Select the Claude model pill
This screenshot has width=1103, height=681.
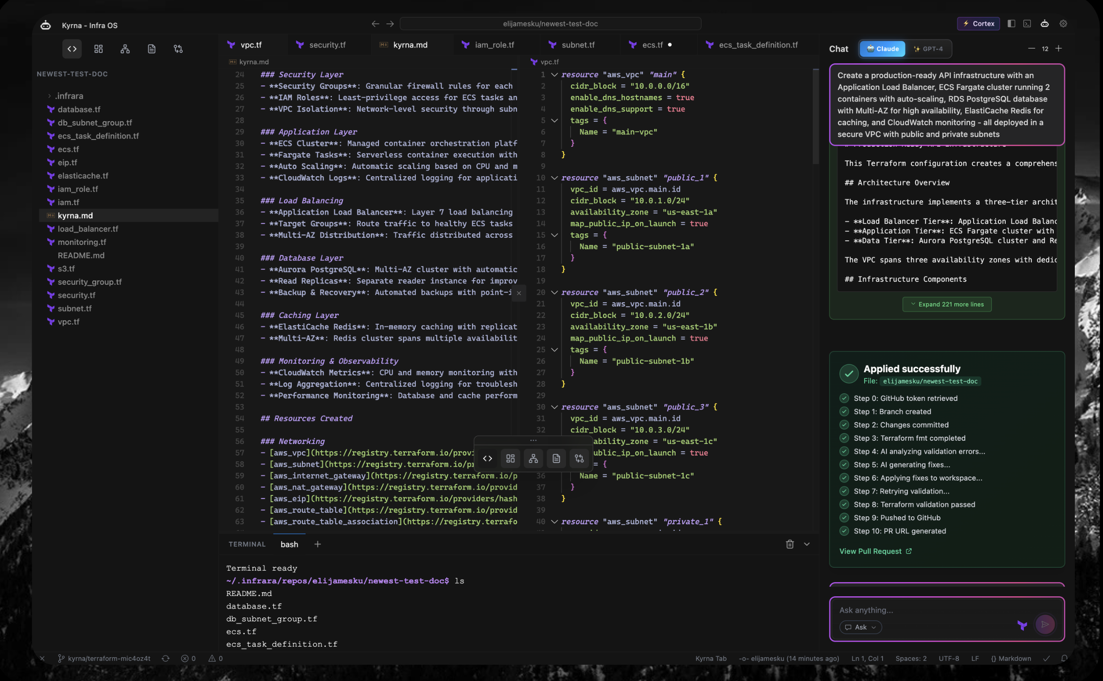pos(882,48)
